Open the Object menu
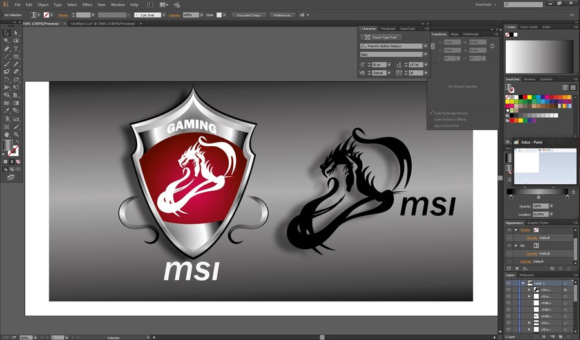The height and width of the screenshot is (340, 580). click(43, 5)
